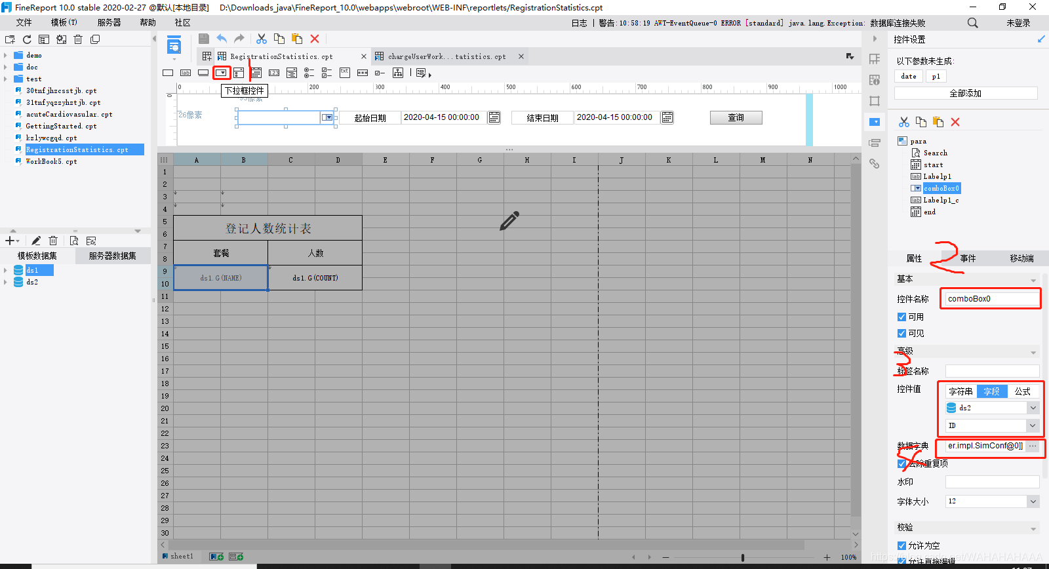Click the Cut icon in widget settings panel

[904, 122]
